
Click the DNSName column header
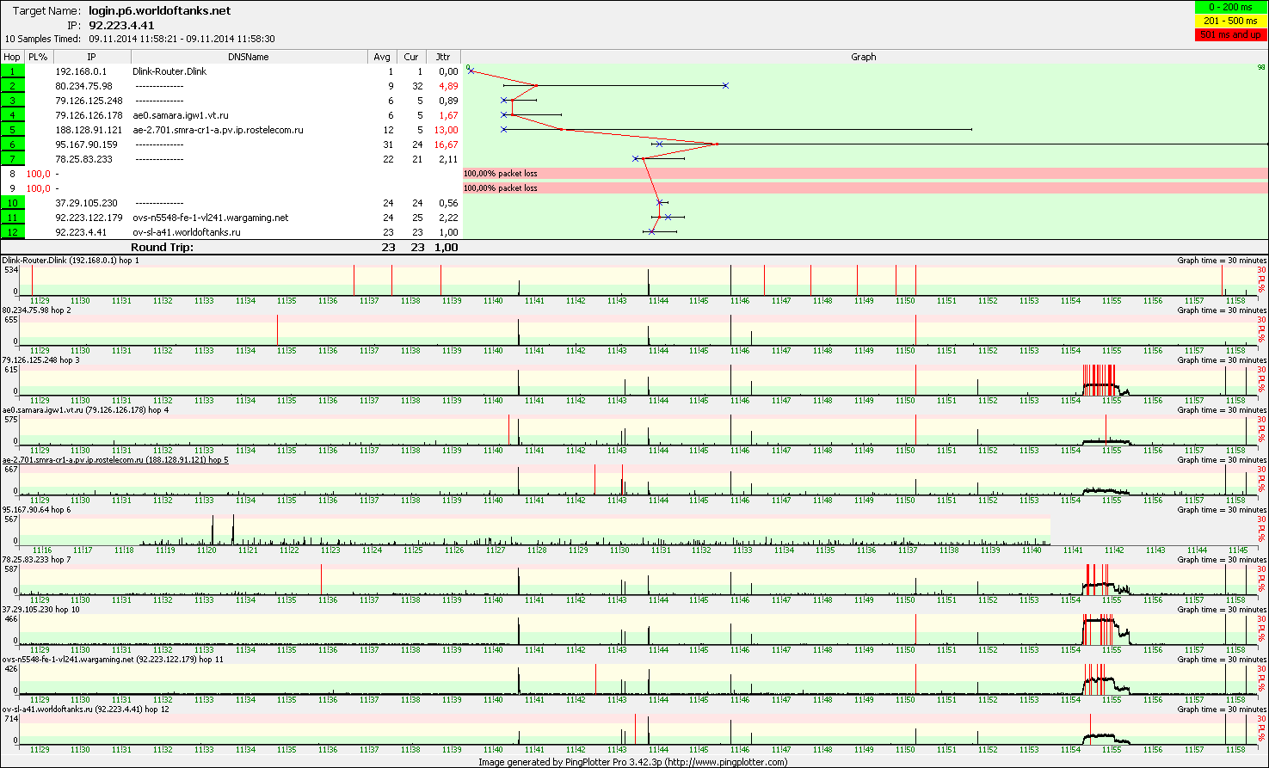(249, 57)
